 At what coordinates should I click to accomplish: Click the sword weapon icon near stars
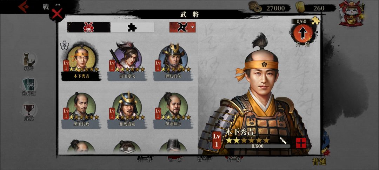point(283,140)
